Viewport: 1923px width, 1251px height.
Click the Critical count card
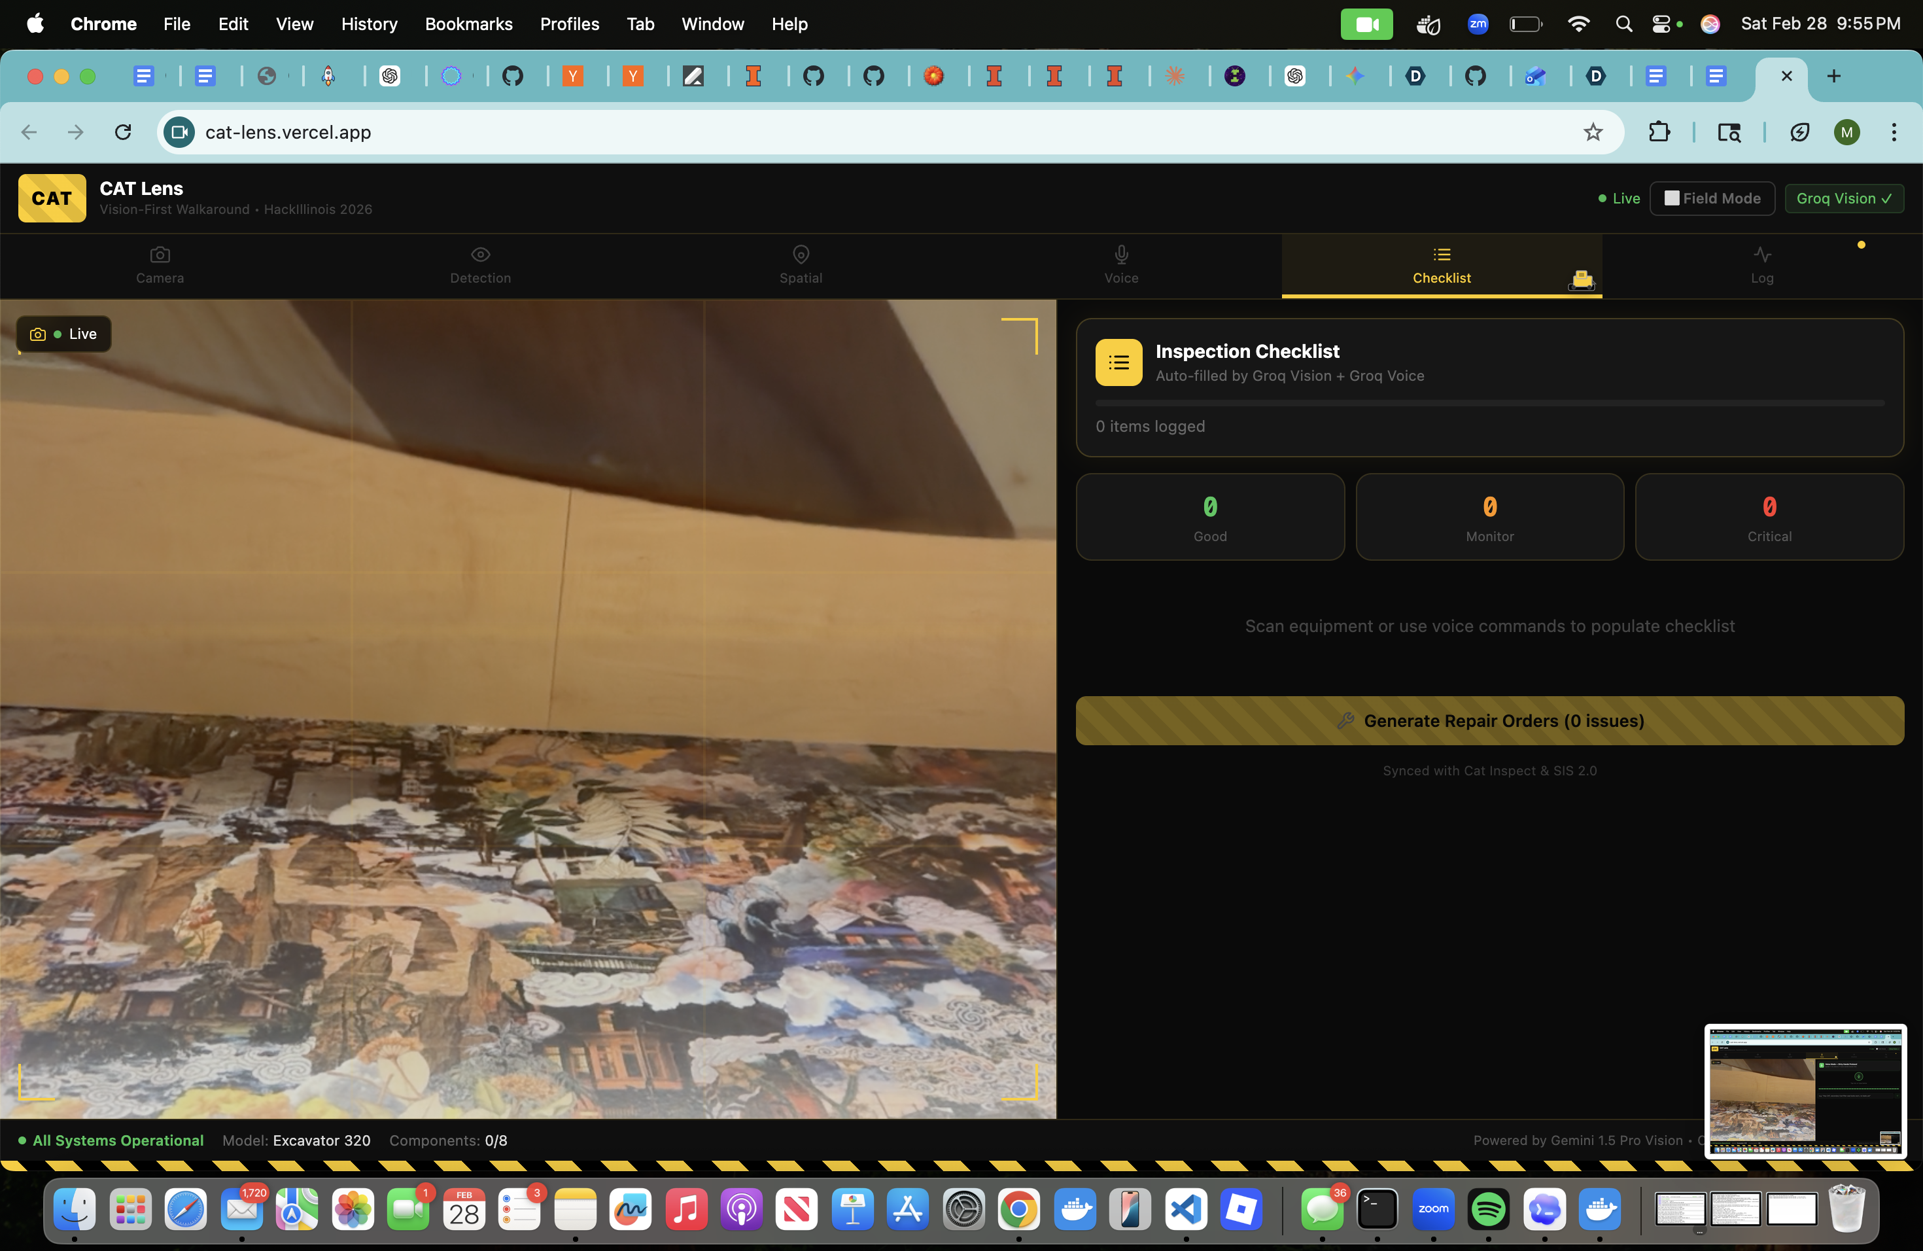point(1769,516)
